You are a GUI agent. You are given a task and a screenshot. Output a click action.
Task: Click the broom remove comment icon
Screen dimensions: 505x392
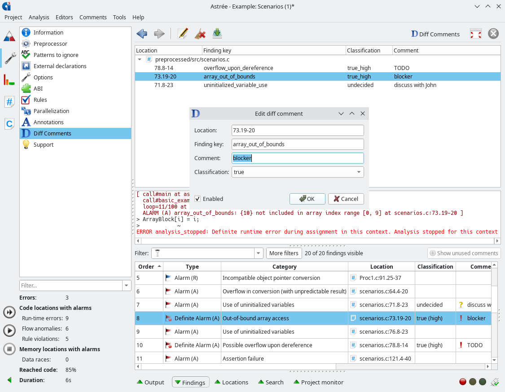coord(200,34)
